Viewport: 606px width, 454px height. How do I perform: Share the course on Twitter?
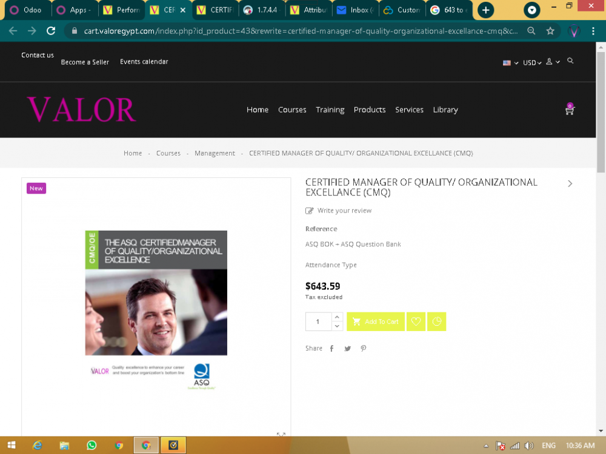(x=347, y=348)
